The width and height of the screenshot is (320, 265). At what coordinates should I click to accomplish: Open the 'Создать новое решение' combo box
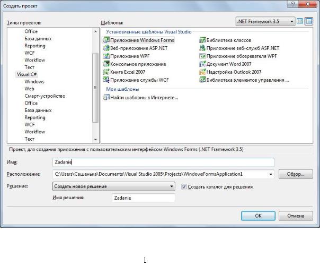[114, 186]
